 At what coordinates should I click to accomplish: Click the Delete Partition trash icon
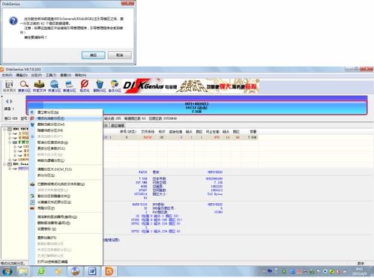100,86
